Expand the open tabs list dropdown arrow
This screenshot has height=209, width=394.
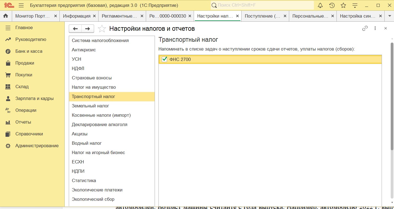389,16
